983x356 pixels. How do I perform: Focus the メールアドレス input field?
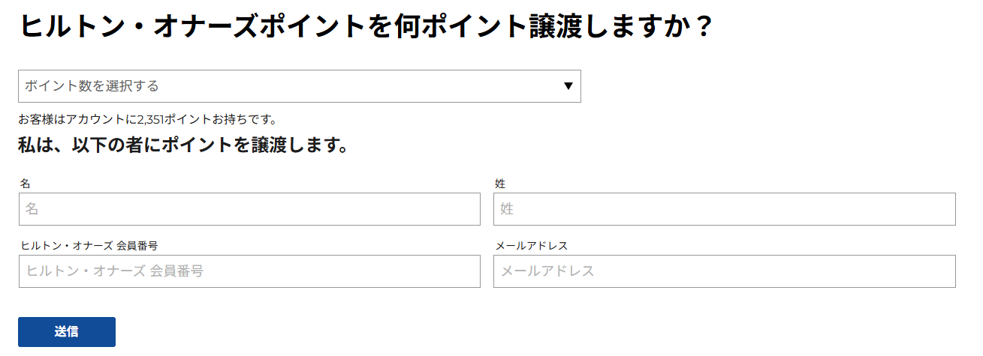724,271
